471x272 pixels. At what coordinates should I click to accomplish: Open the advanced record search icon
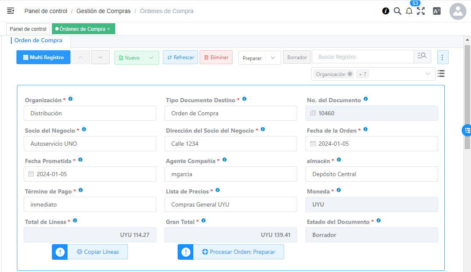(x=422, y=57)
